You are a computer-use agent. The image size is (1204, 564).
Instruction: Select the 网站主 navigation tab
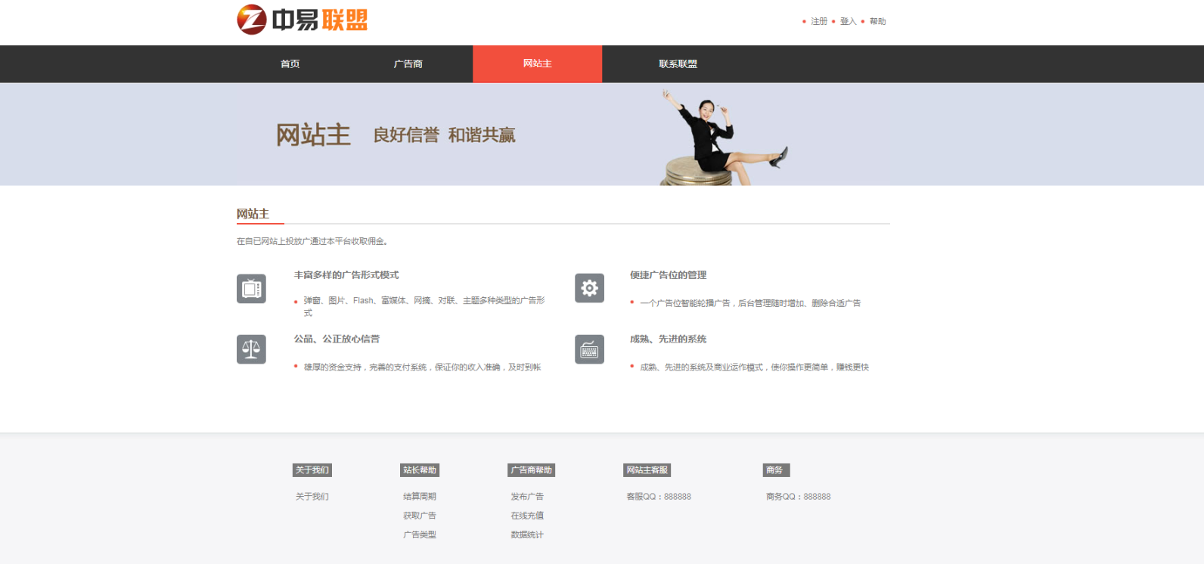pyautogui.click(x=537, y=64)
